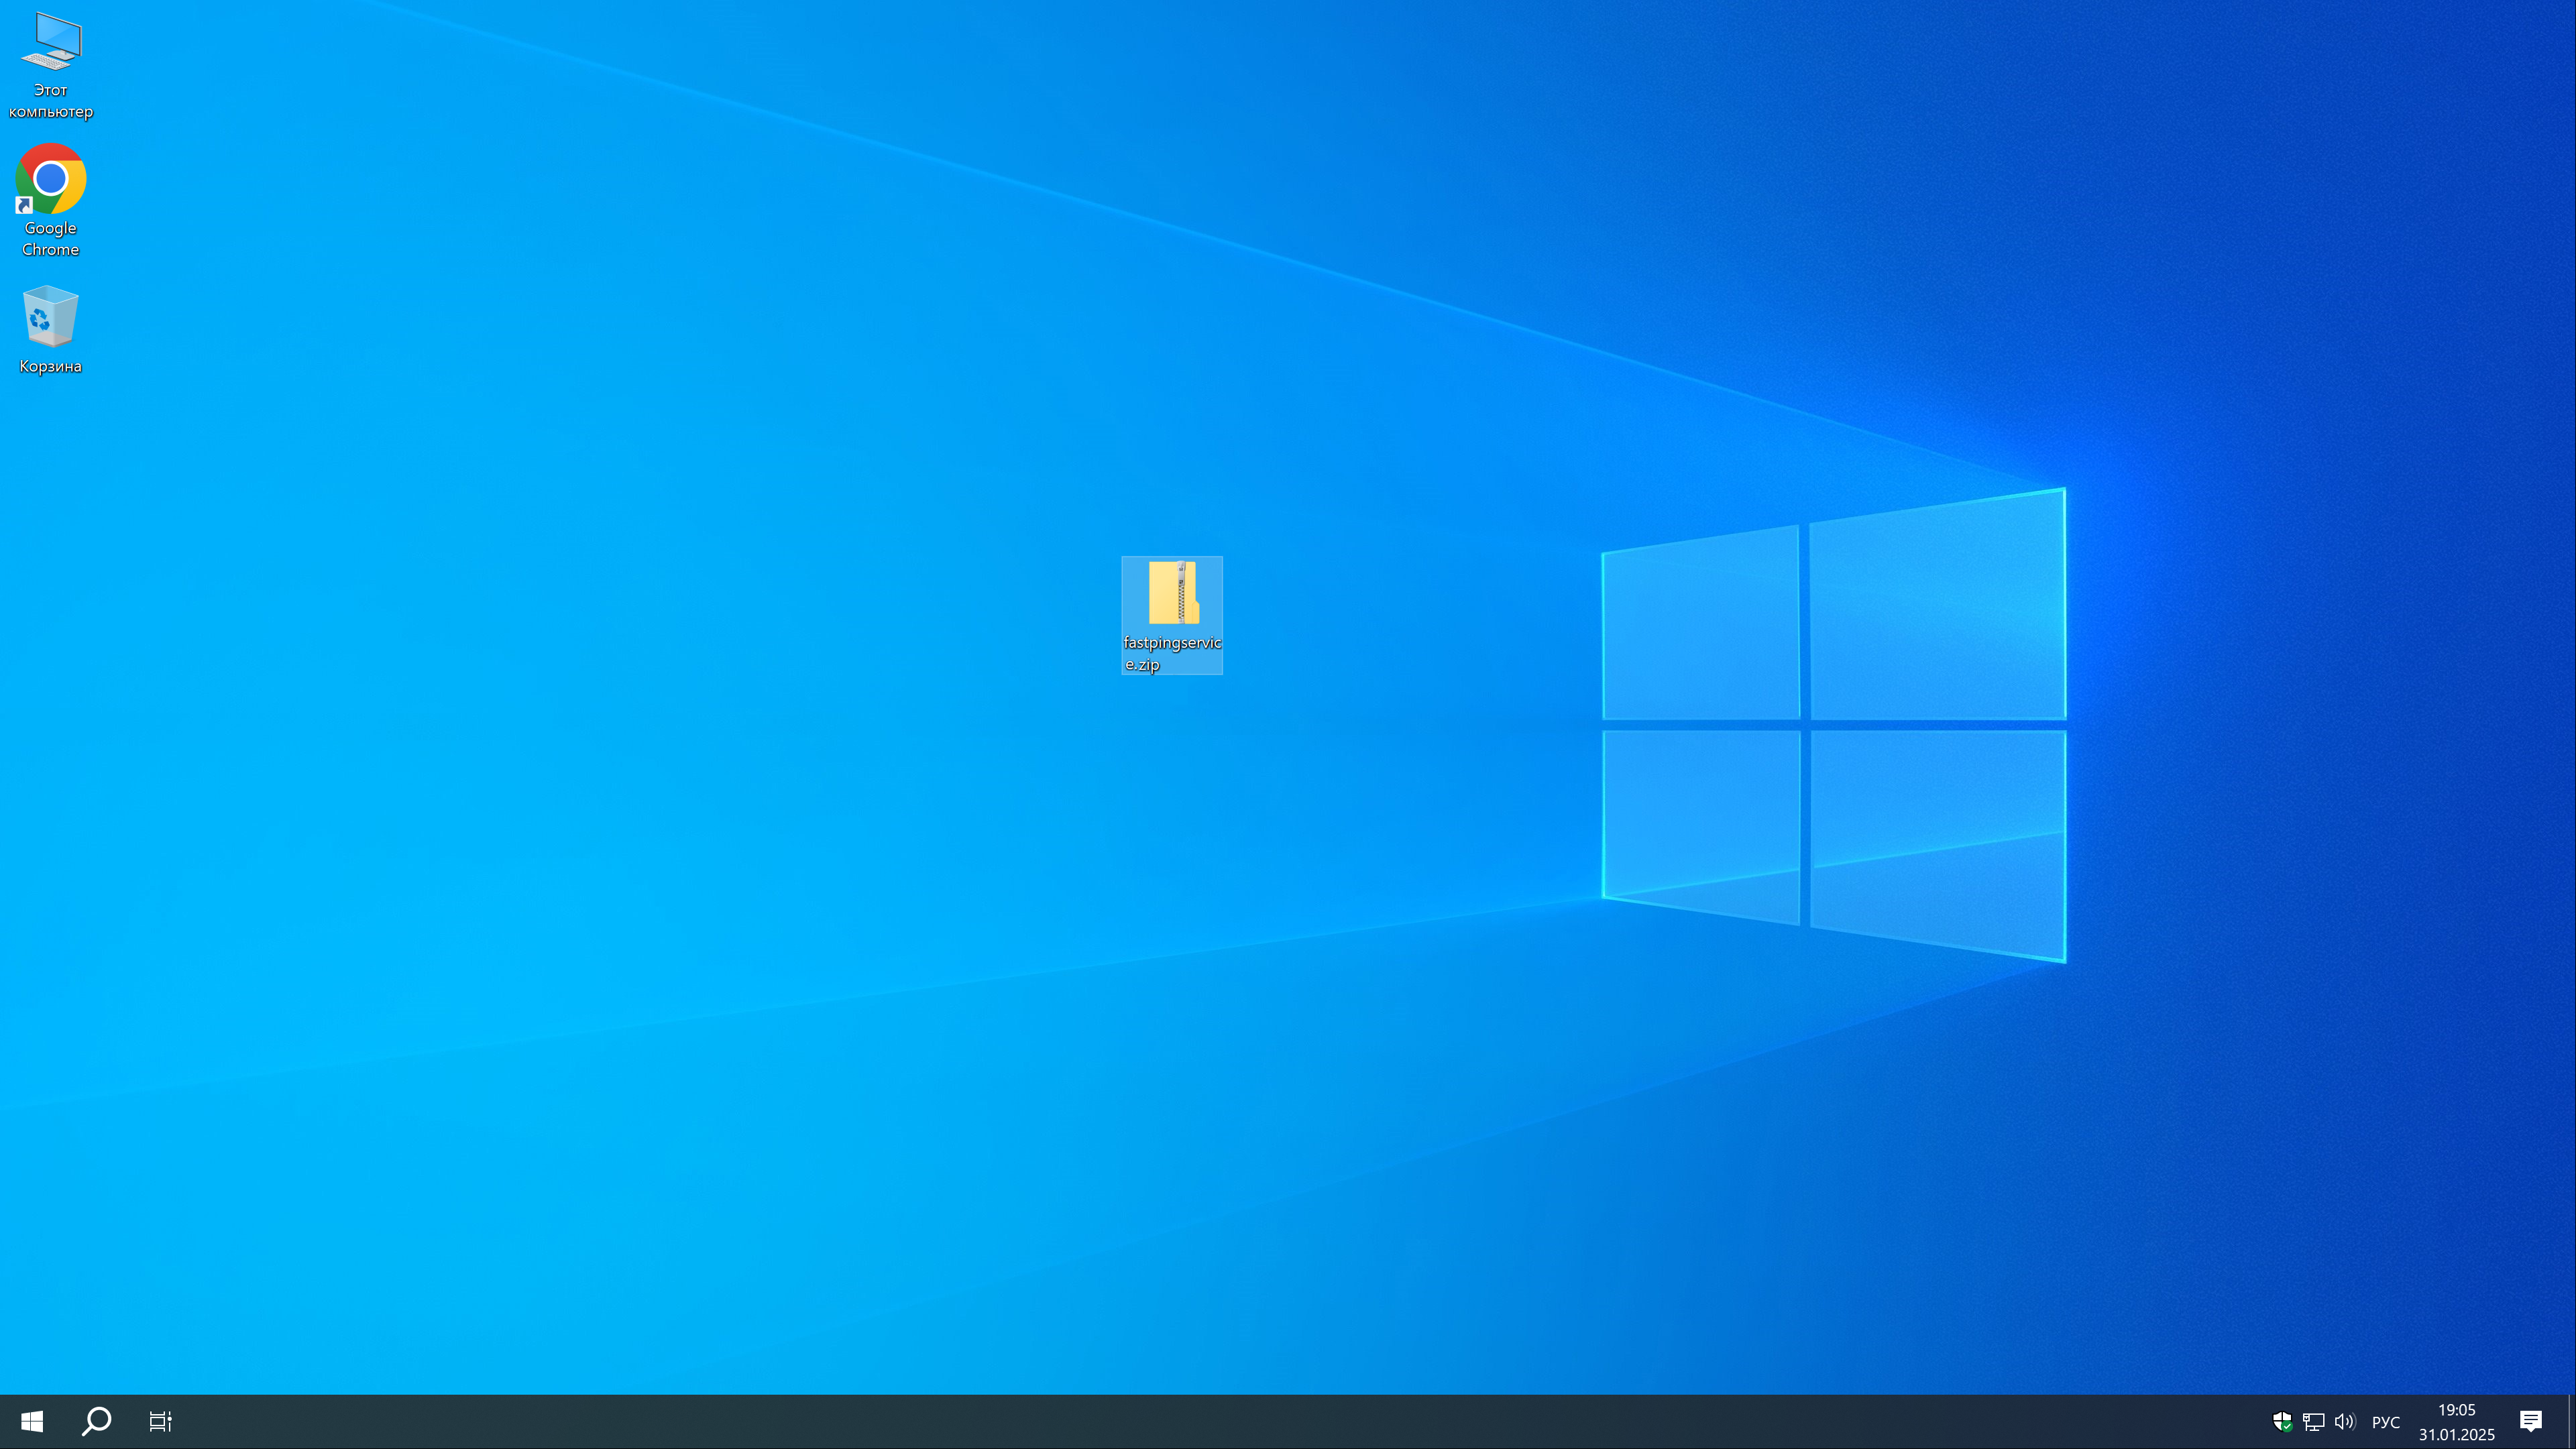2576x1449 pixels.
Task: Expand the Action Center notifications panel
Action: tap(2530, 1421)
